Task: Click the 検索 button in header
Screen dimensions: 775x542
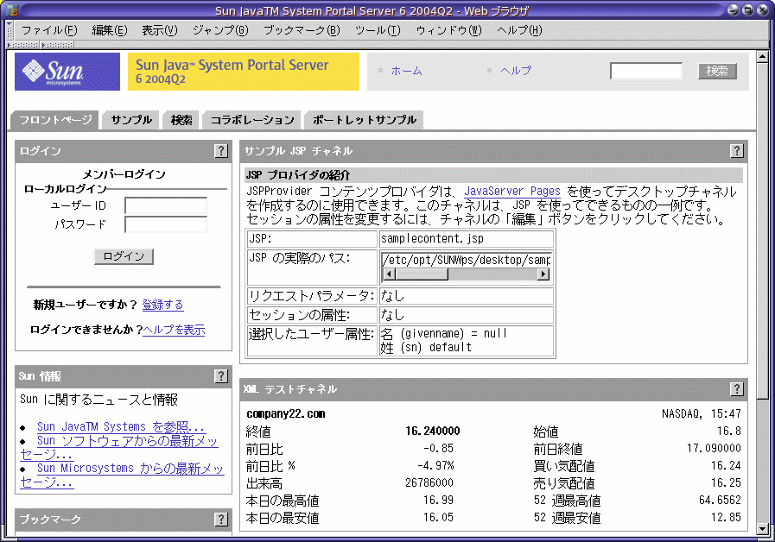Action: point(717,71)
